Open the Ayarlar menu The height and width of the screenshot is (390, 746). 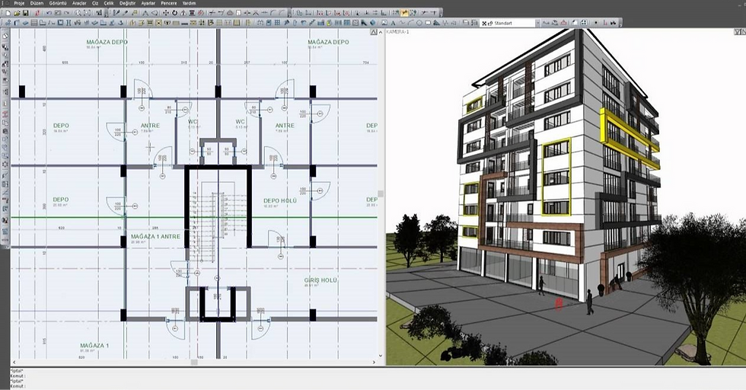pos(148,3)
